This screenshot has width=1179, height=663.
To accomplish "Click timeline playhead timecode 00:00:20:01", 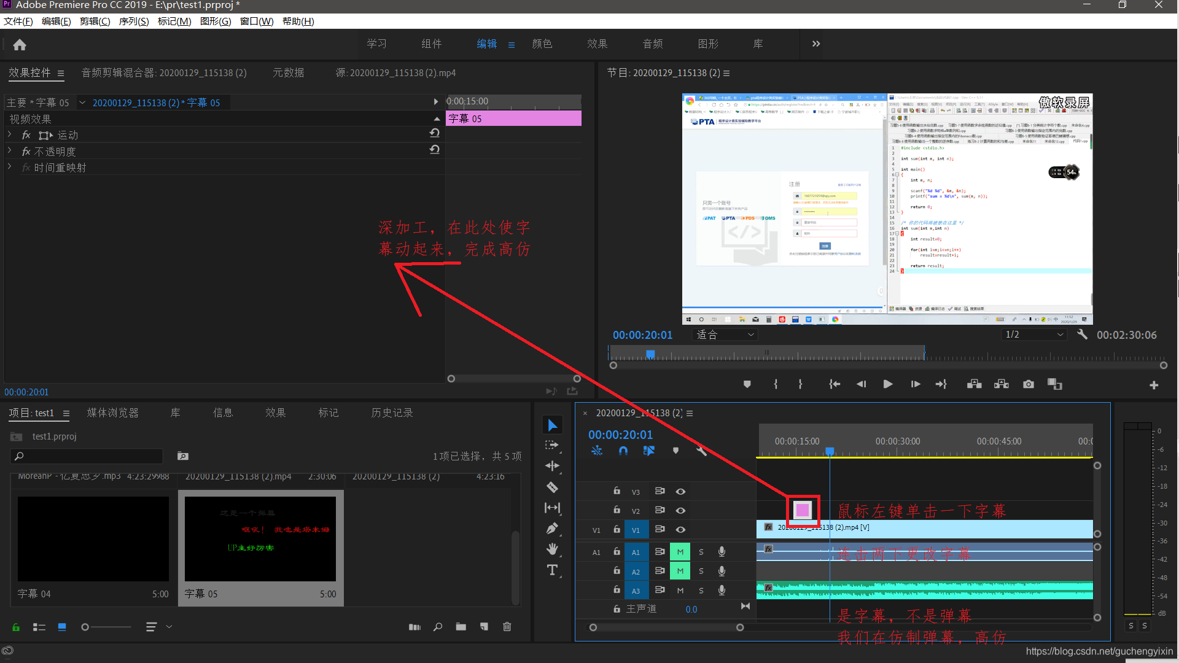I will pos(620,435).
